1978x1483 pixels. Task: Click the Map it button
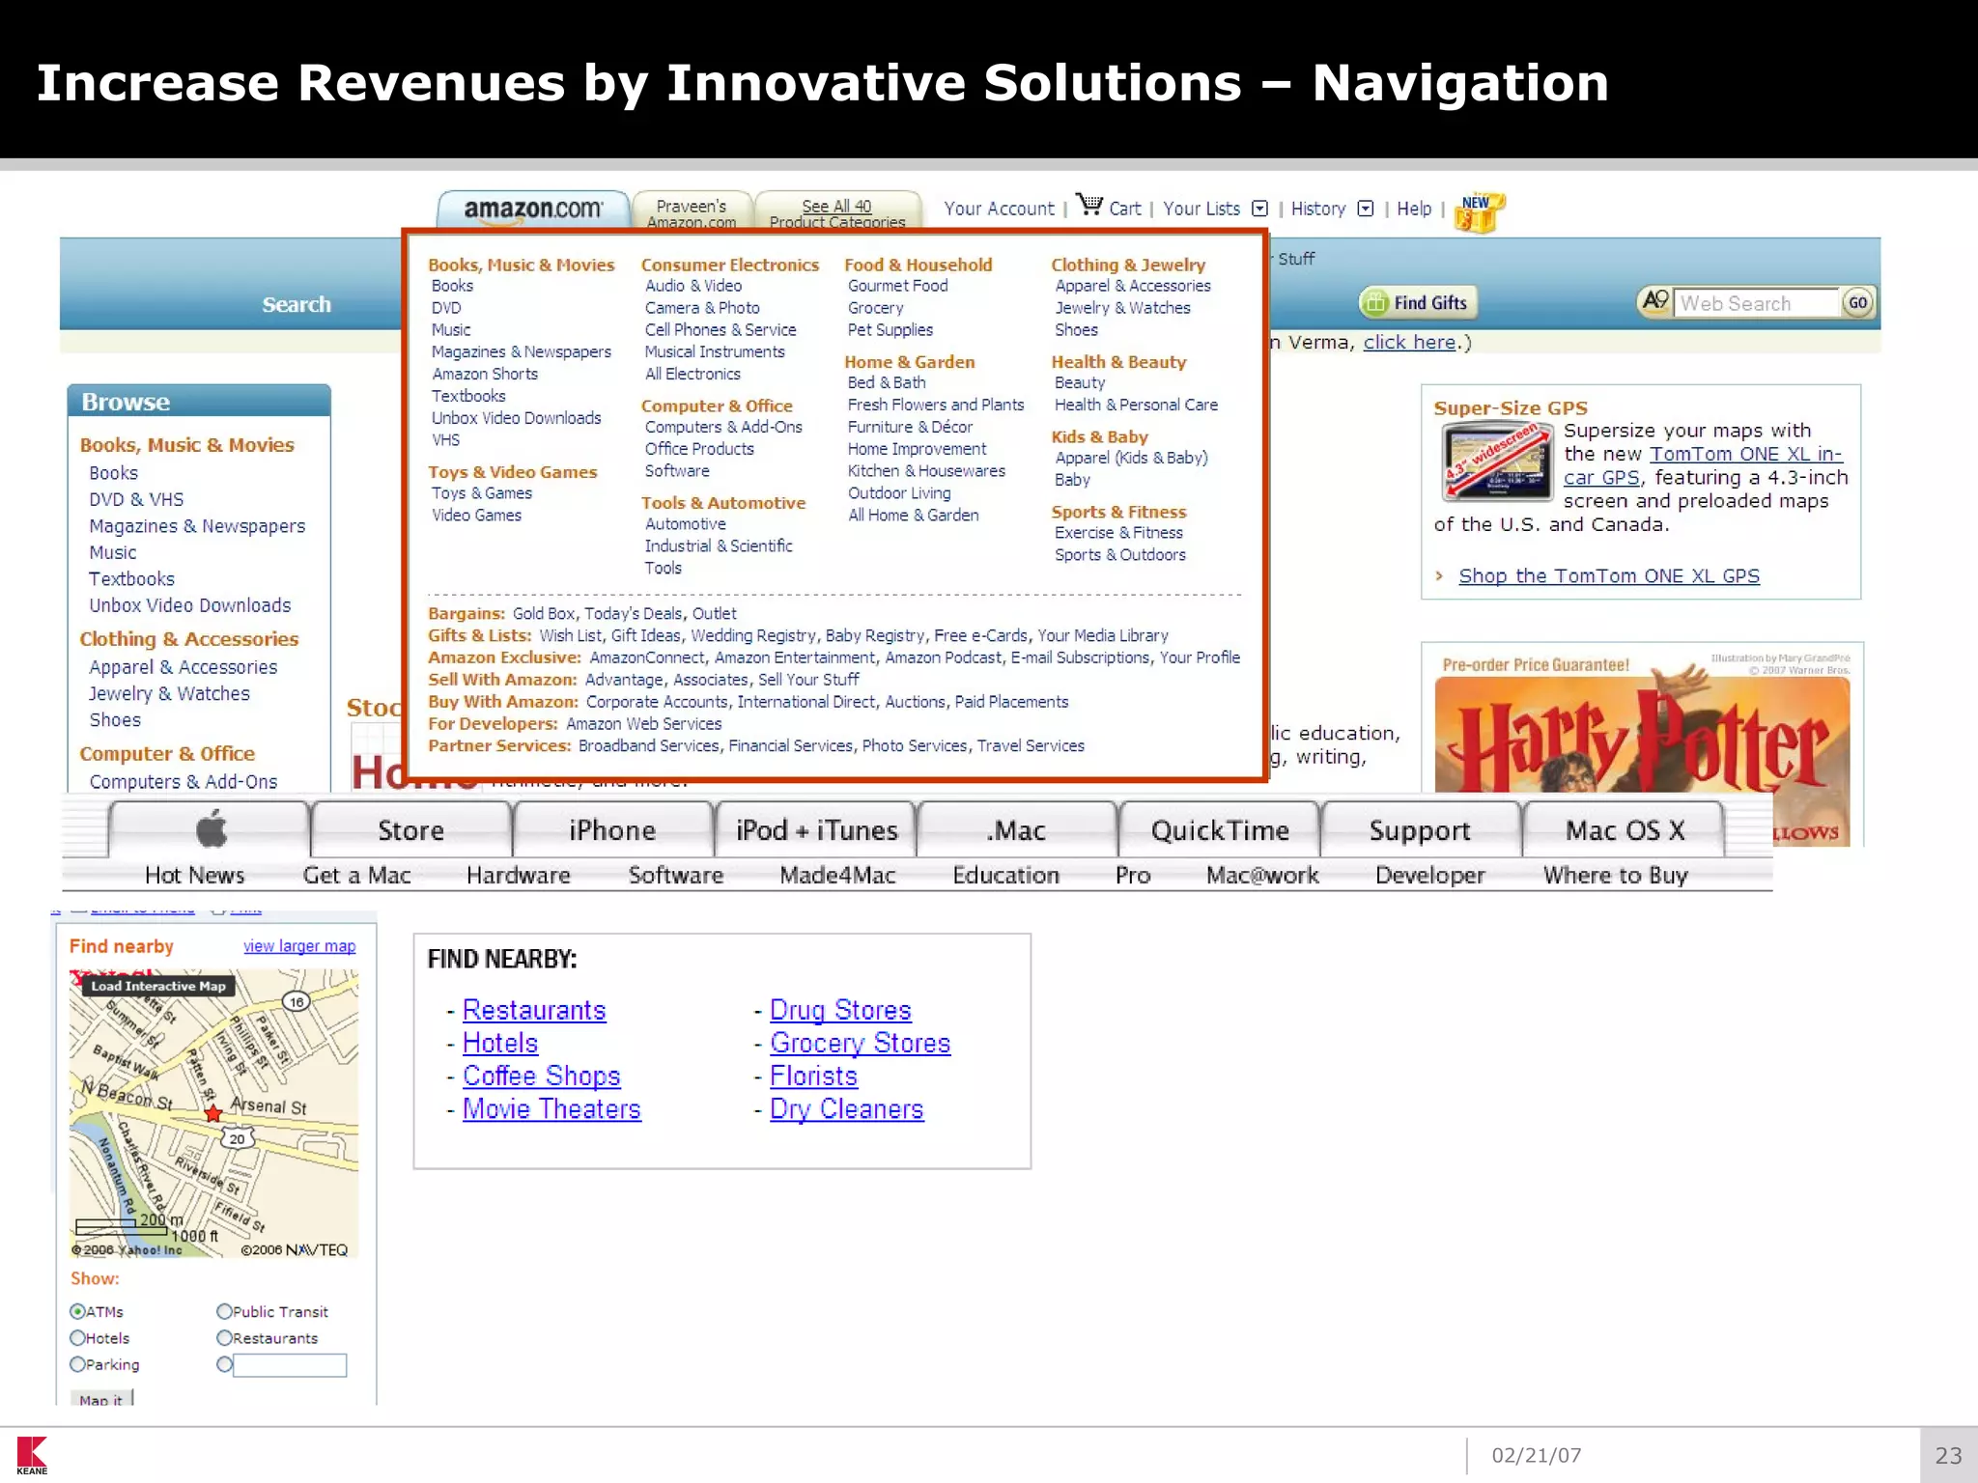click(x=101, y=1398)
